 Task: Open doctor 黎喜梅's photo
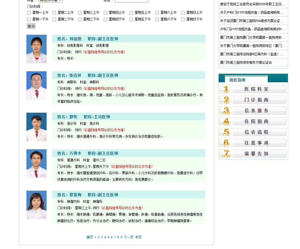pyautogui.click(x=36, y=205)
